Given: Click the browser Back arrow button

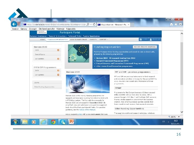Looking at the screenshot, I should pyautogui.click(x=14, y=24).
